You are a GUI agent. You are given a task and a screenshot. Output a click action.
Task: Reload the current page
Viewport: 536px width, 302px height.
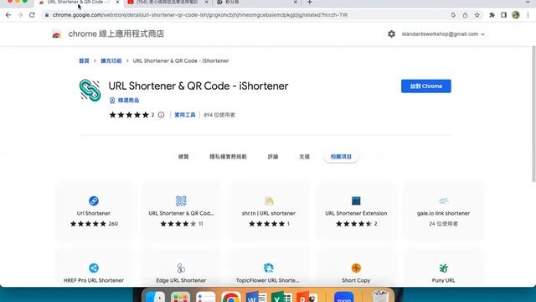[x=32, y=15]
